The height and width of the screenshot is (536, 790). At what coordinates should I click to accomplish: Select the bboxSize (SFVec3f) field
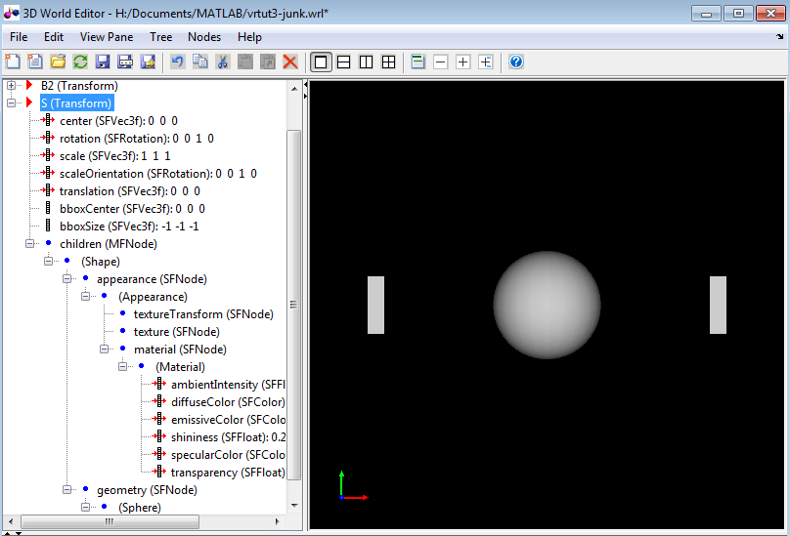click(129, 227)
